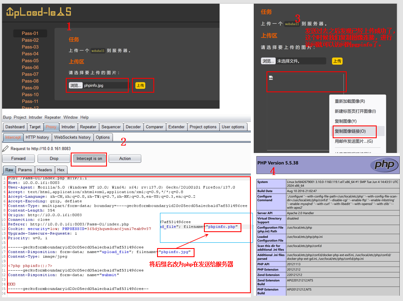Open the Intruder menu in menu bar

pyautogui.click(x=35, y=117)
